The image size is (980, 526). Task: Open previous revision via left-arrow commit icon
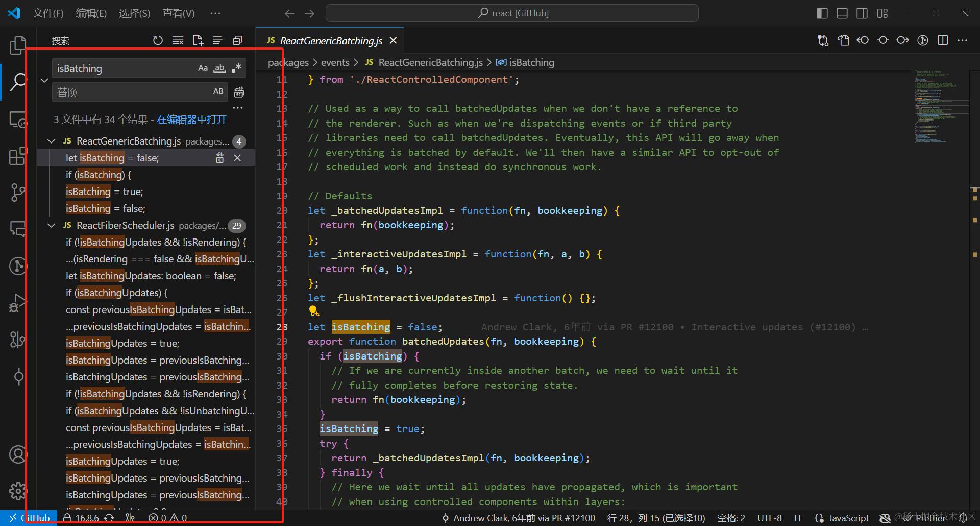pyautogui.click(x=863, y=40)
